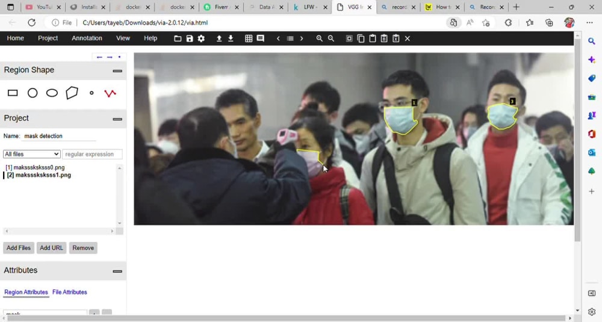Click undo pasted regions icon
This screenshot has height=322, width=602.
pos(396,39)
